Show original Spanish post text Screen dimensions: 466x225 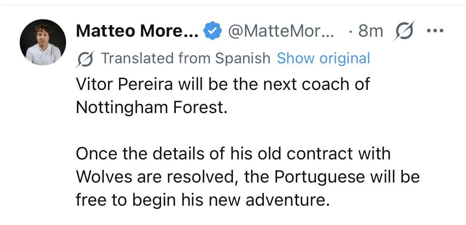(x=323, y=59)
